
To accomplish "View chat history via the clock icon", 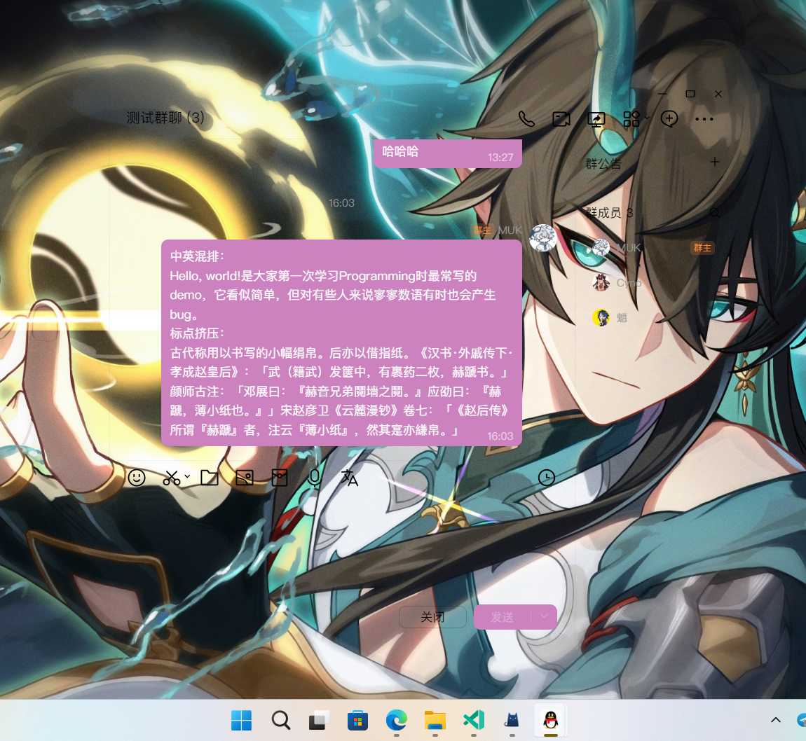I will pos(547,478).
